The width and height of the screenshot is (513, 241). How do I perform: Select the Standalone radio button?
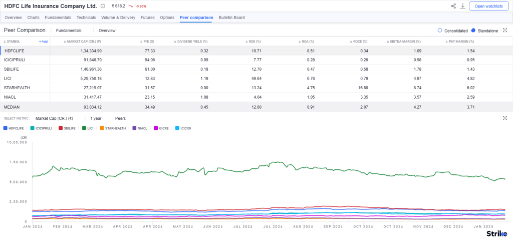(473, 31)
